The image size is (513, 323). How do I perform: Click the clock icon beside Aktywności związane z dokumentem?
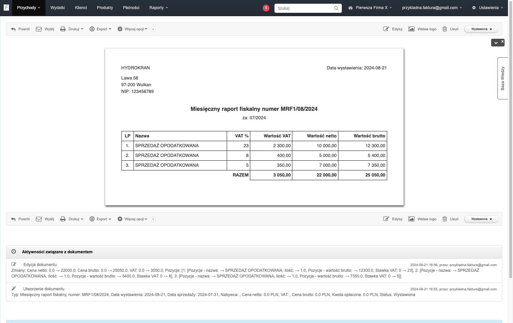pyautogui.click(x=14, y=252)
